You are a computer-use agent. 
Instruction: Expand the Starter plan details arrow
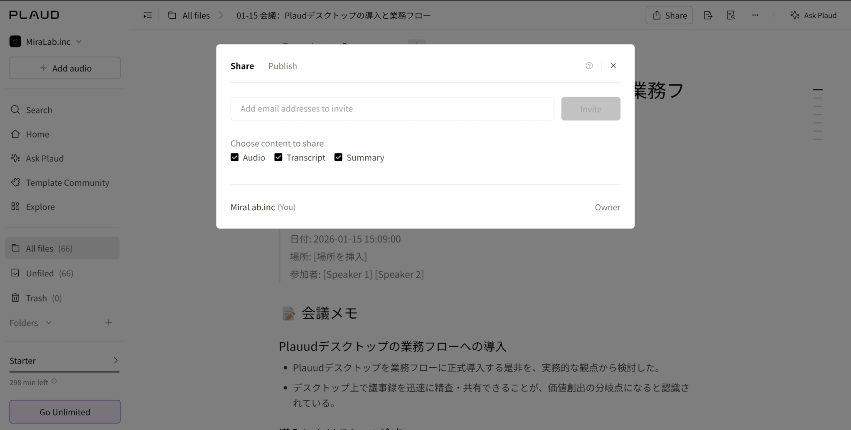[116, 361]
